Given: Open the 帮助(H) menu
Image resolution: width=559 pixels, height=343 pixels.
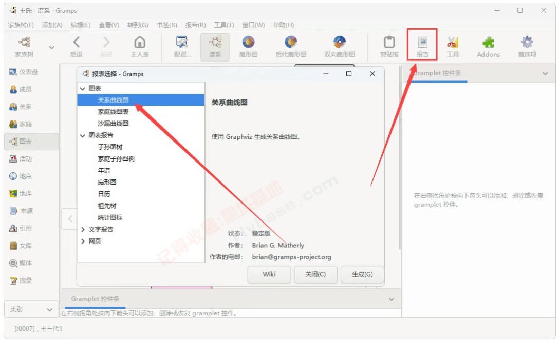Looking at the screenshot, I should 284,25.
